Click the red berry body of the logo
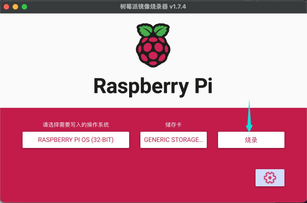 (x=153, y=52)
